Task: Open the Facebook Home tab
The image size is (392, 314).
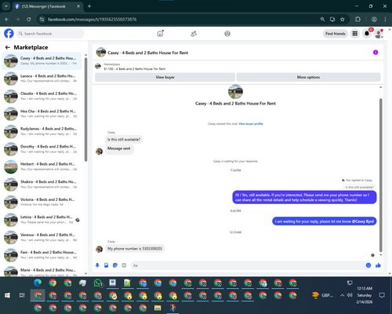Action: click(160, 34)
